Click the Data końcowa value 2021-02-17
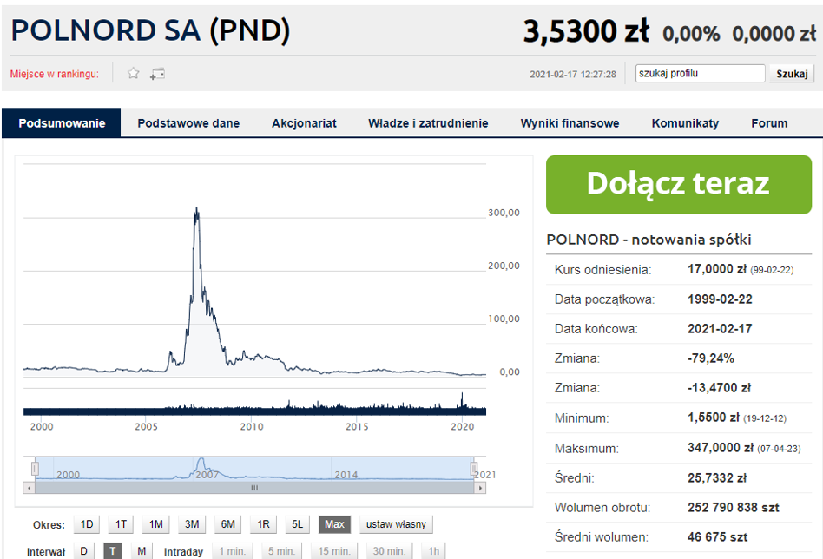Screen dimensions: 823x559 [720, 329]
